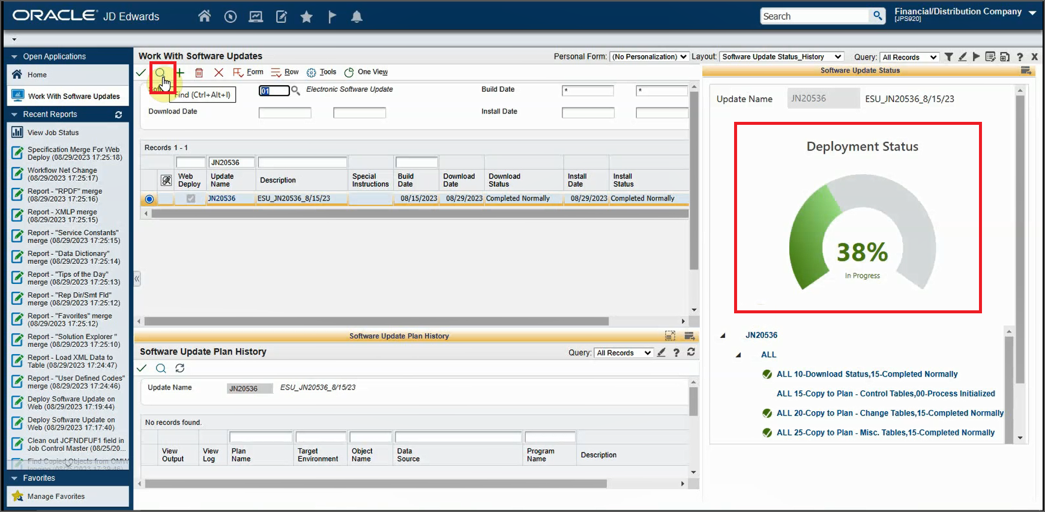The height and width of the screenshot is (512, 1045).
Task: Click the grid customize icon in table header
Action: click(166, 180)
